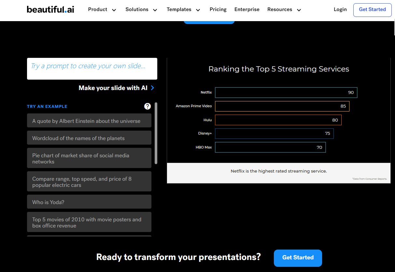Select the Who is Yoda? example
The width and height of the screenshot is (395, 272).
89,202
